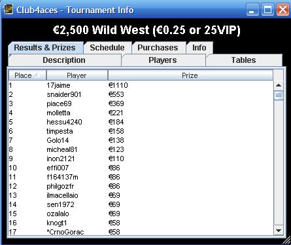Select player effi007

(58, 168)
